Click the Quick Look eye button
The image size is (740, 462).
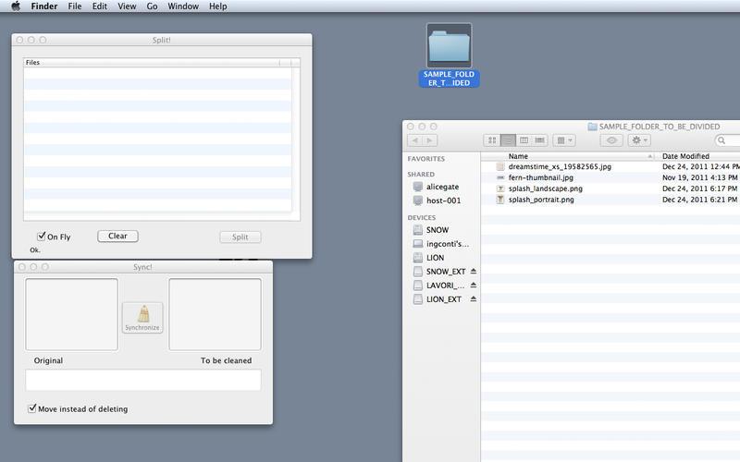click(611, 140)
